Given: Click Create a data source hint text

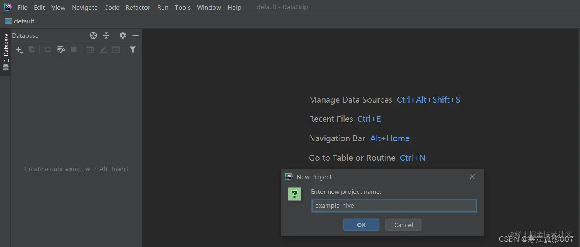Looking at the screenshot, I should pos(76,169).
